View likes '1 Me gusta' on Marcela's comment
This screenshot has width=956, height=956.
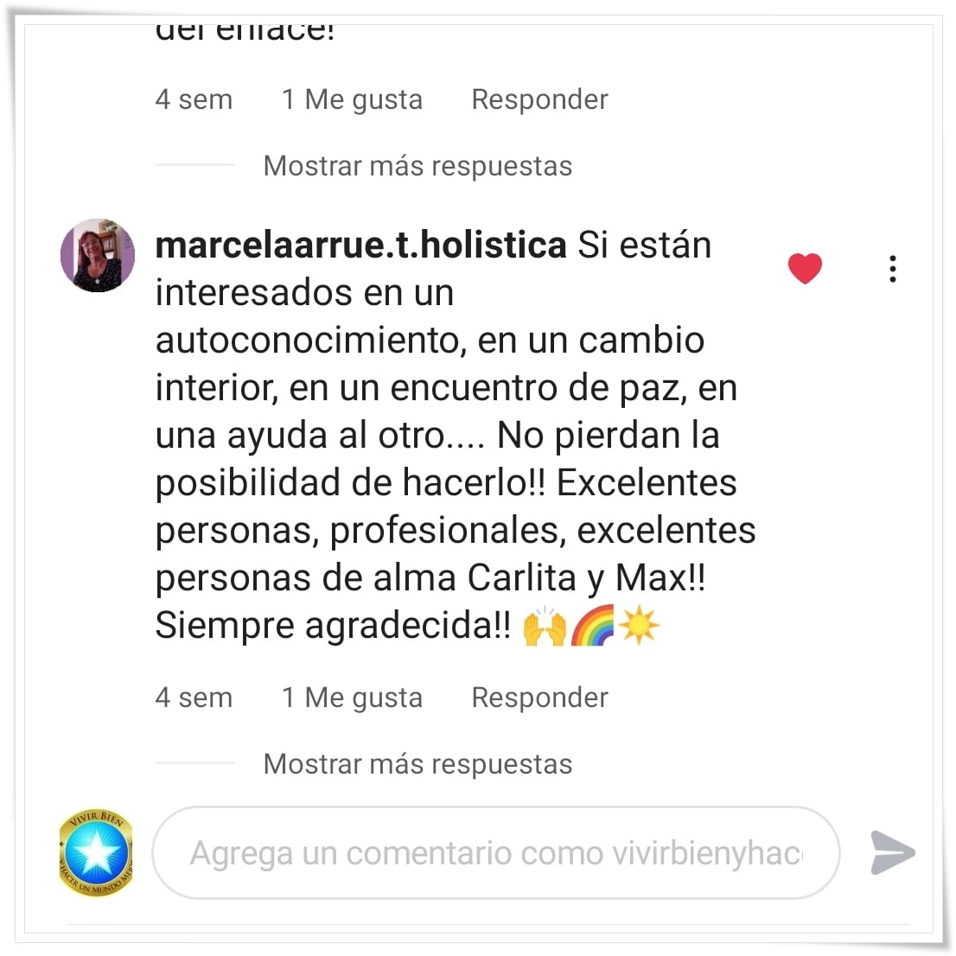click(x=353, y=698)
